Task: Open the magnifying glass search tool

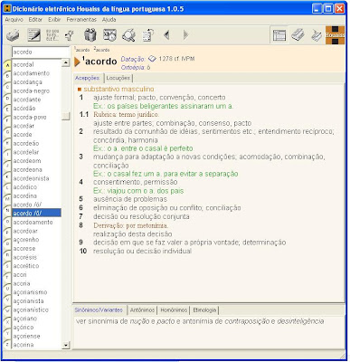Action: click(128, 35)
